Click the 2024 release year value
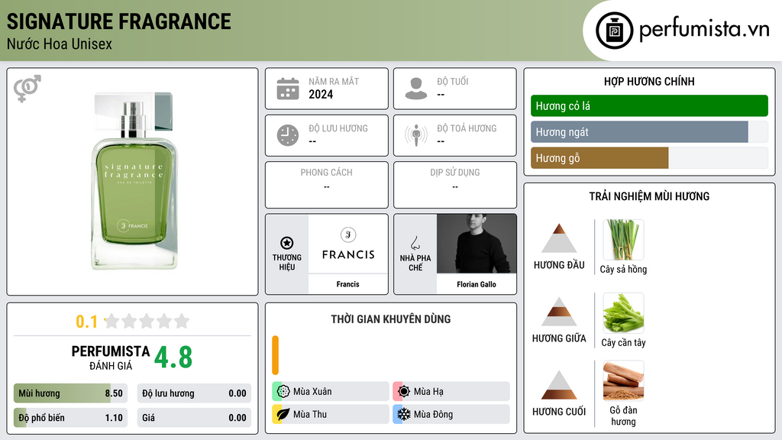This screenshot has height=440, width=782. tap(321, 94)
